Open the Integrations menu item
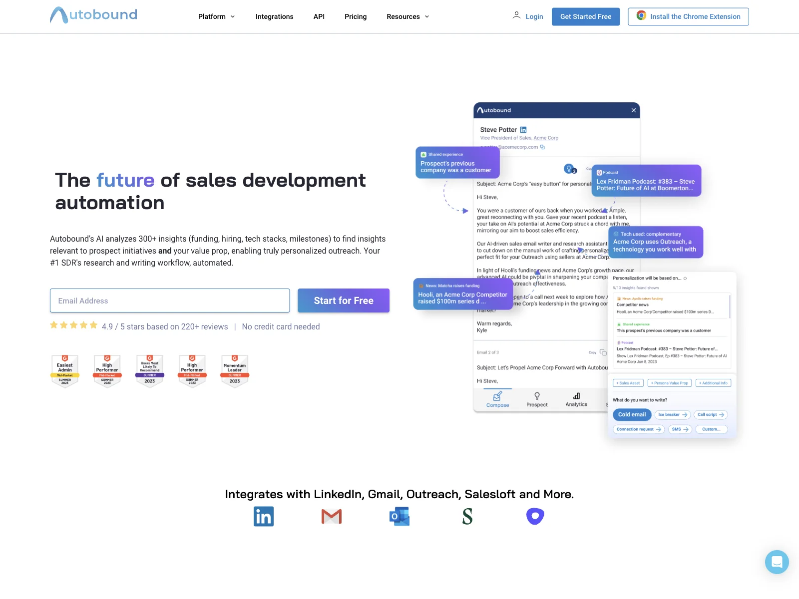Image resolution: width=799 pixels, height=599 pixels. (x=274, y=16)
